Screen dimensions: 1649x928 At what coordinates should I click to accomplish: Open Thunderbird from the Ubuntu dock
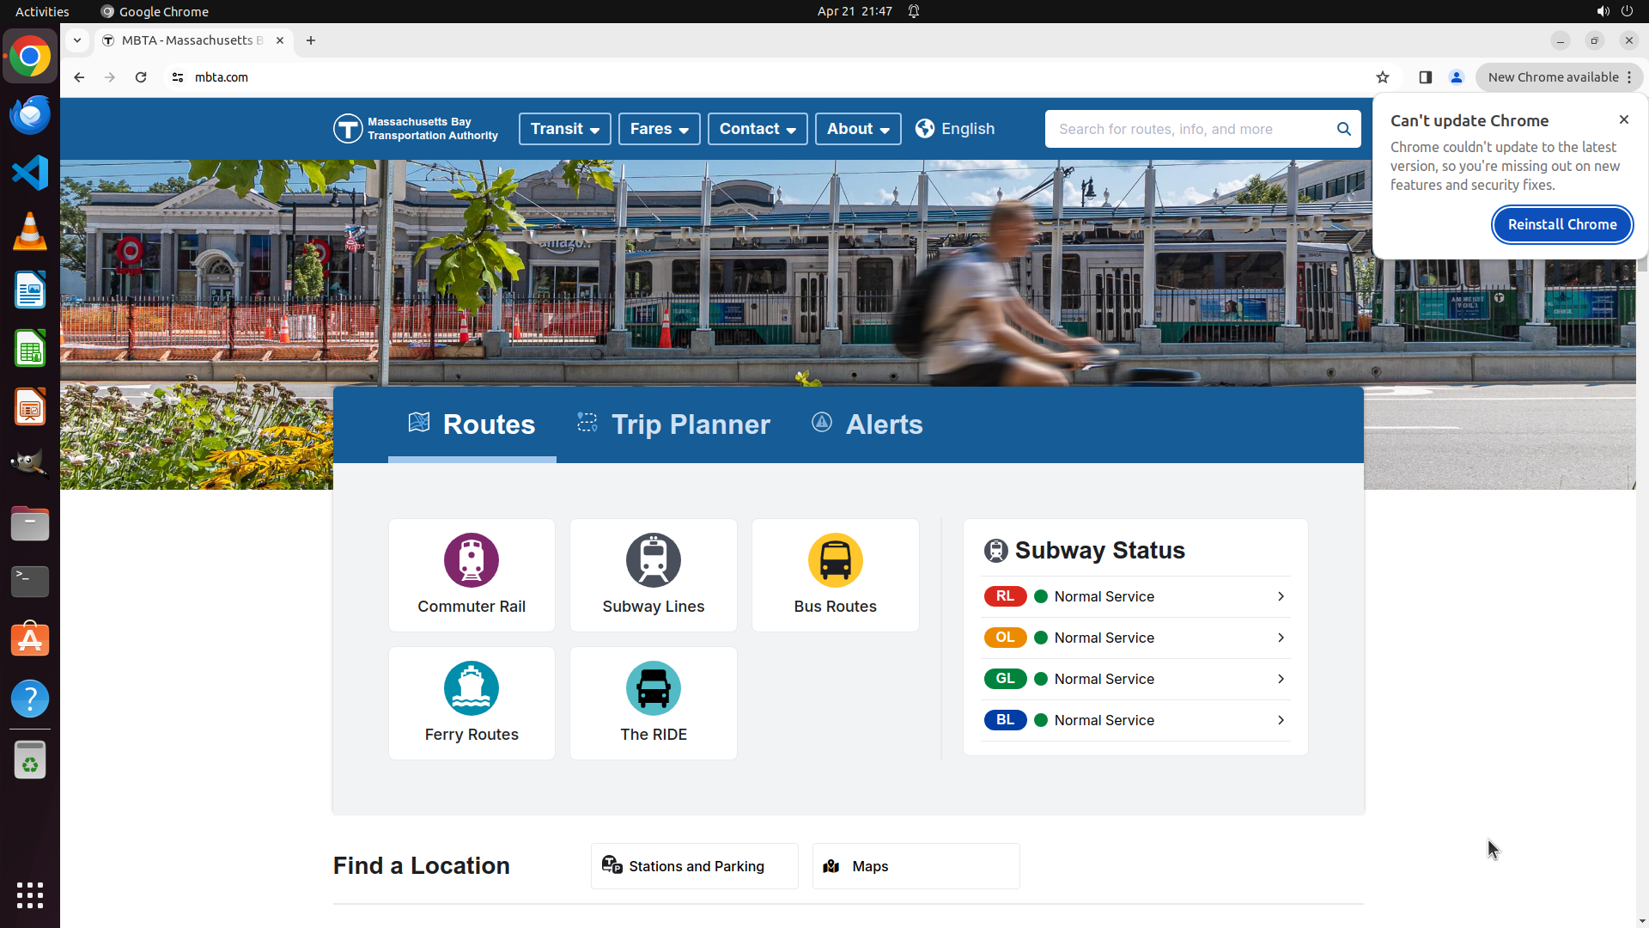click(x=30, y=114)
